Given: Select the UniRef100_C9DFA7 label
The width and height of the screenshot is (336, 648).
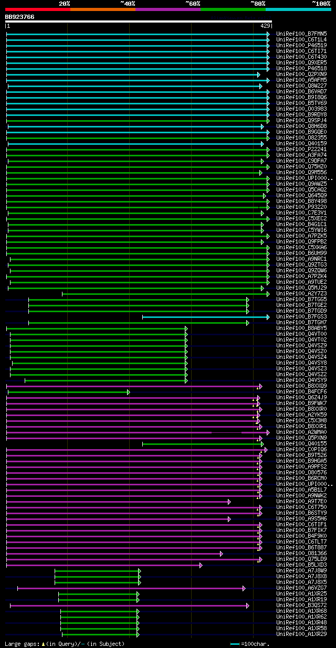Looking at the screenshot, I should pyautogui.click(x=301, y=161).
